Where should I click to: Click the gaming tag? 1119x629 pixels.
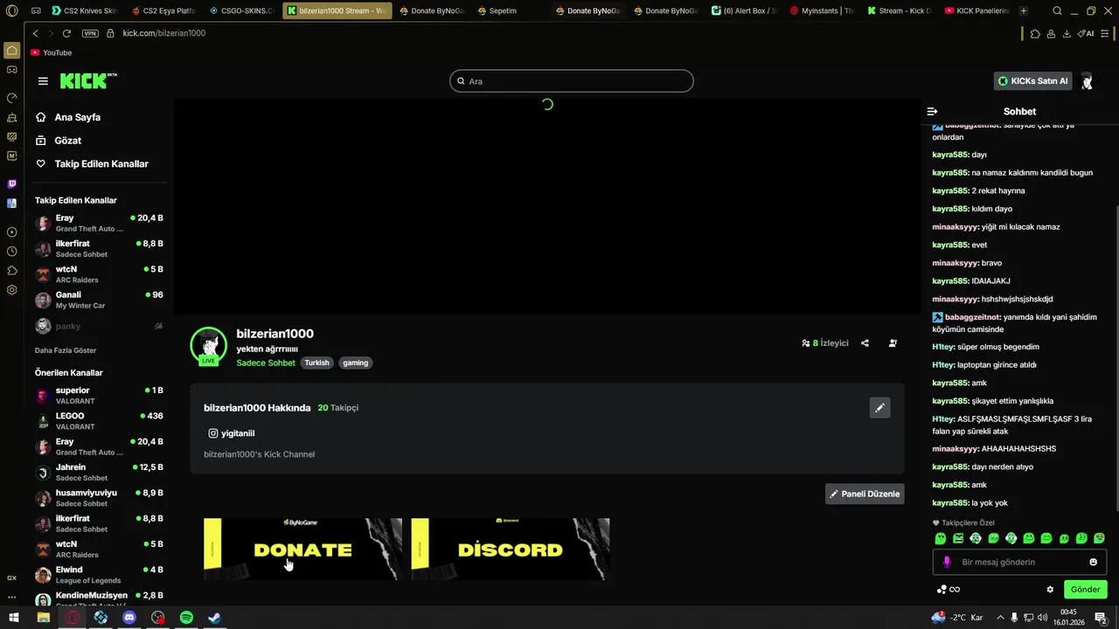tap(355, 363)
